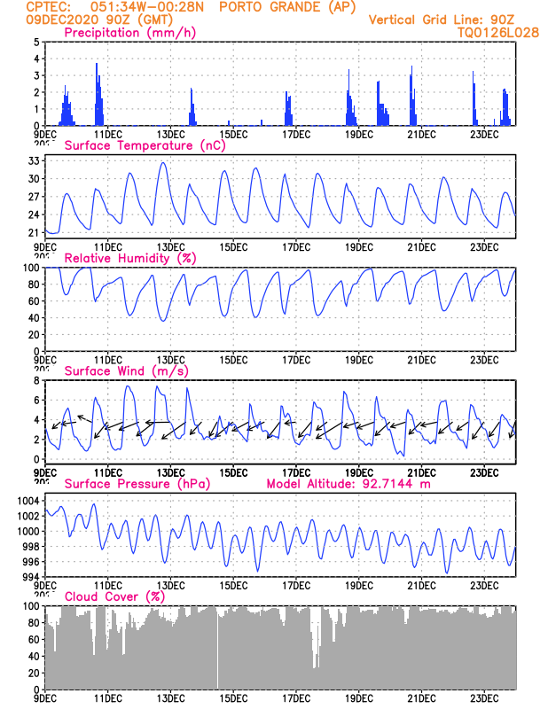The height and width of the screenshot is (709, 548).
Task: Click the tallest precipitation bar near 11DEC
Action: (x=97, y=94)
